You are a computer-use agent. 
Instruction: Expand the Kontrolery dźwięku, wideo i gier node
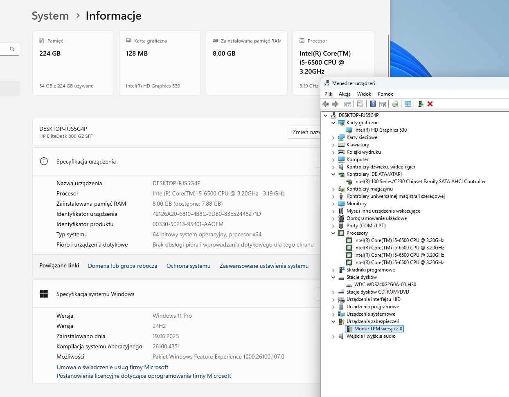333,167
